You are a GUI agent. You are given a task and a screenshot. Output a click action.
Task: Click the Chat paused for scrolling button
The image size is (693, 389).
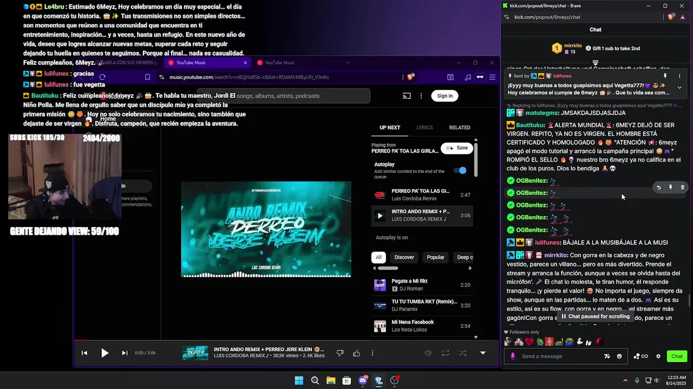(596, 317)
